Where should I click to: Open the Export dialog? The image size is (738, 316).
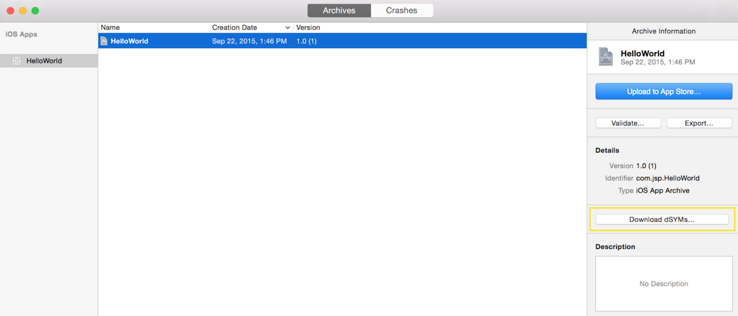[x=699, y=123]
